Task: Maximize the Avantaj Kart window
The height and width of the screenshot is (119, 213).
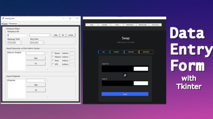Action: click(70, 18)
